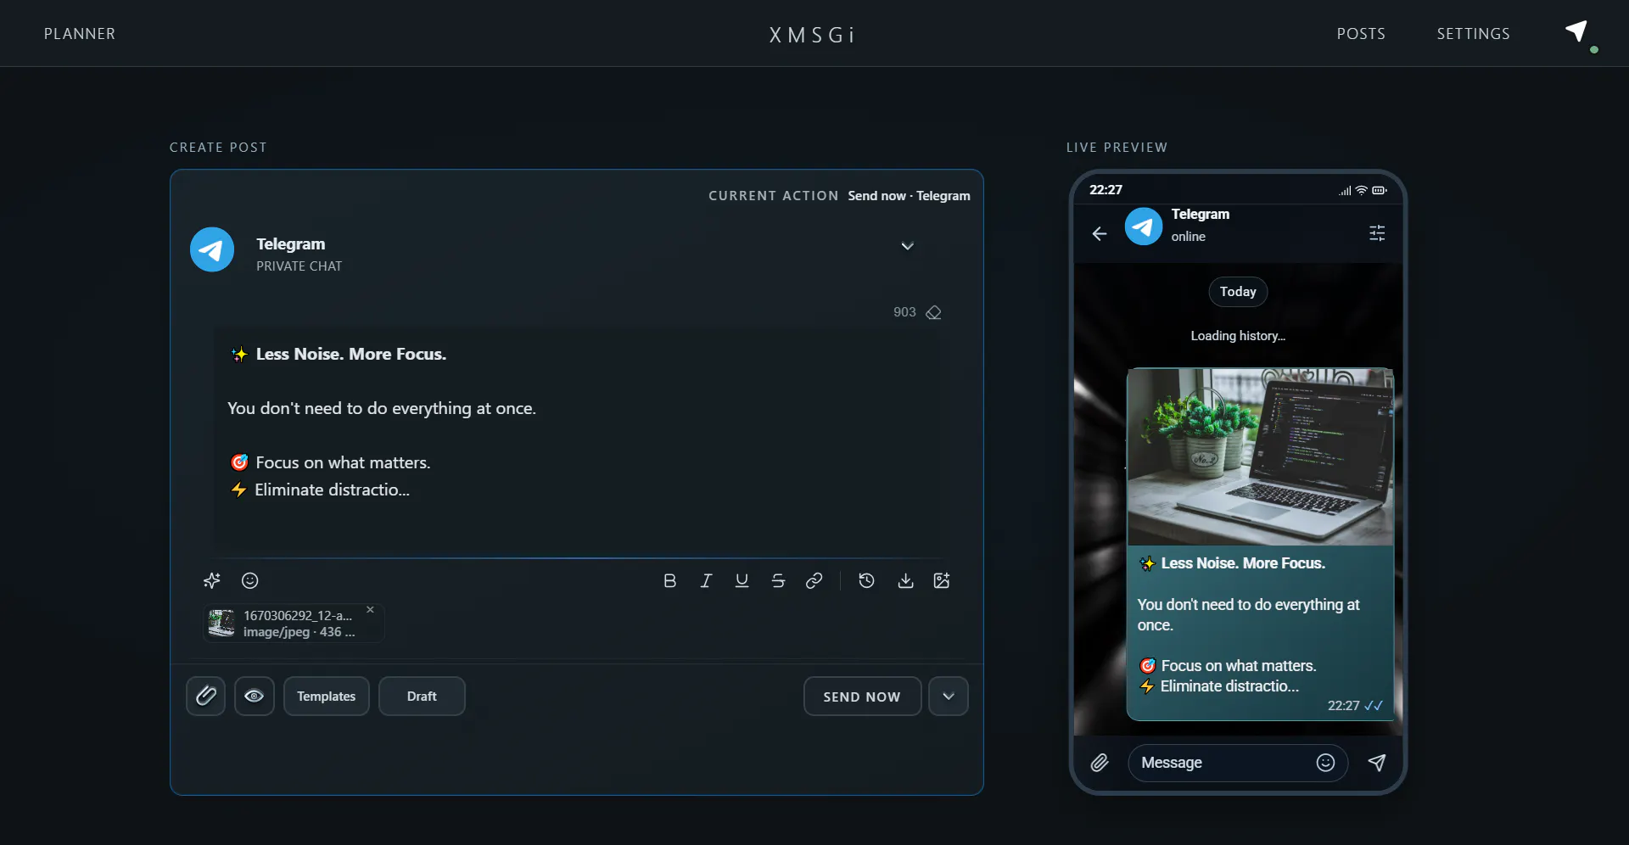Image resolution: width=1629 pixels, height=845 pixels.
Task: Click the Today date pill in preview
Action: pos(1238,292)
